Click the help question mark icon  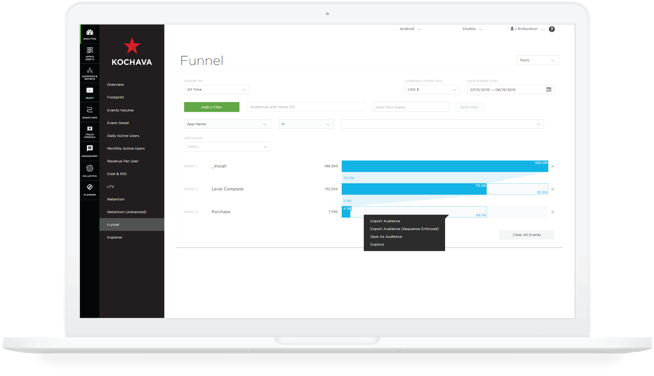552,29
